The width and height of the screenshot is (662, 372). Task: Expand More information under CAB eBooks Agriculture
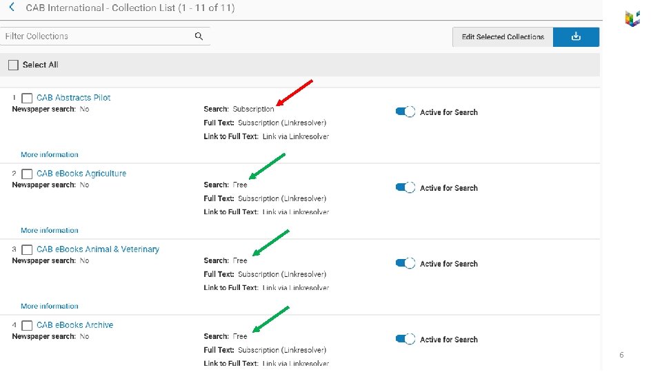(50, 230)
